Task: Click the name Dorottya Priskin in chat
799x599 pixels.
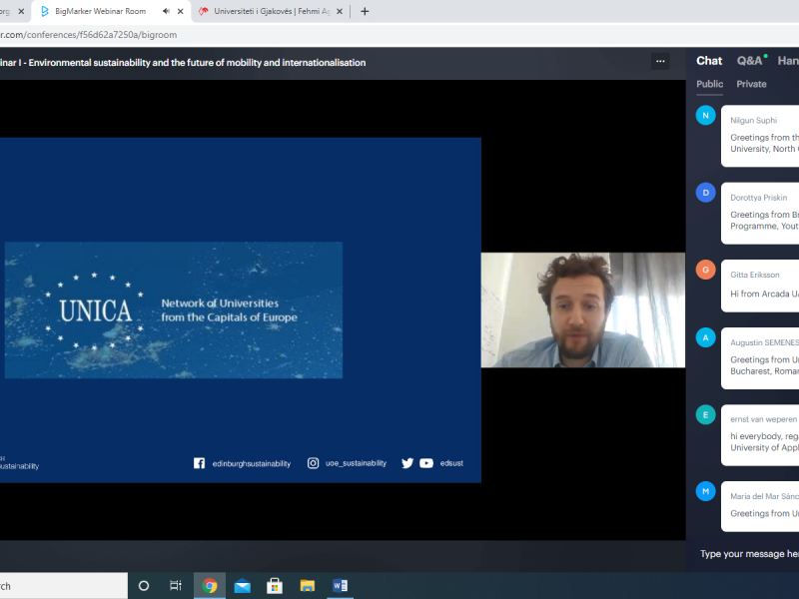Action: point(758,198)
